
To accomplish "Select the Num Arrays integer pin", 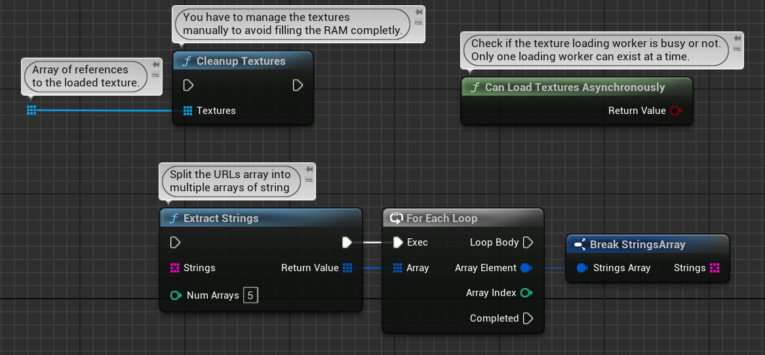I will pos(176,295).
